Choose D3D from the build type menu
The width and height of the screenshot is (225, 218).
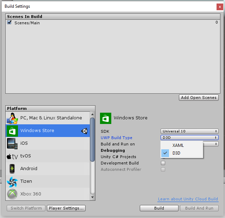point(182,153)
